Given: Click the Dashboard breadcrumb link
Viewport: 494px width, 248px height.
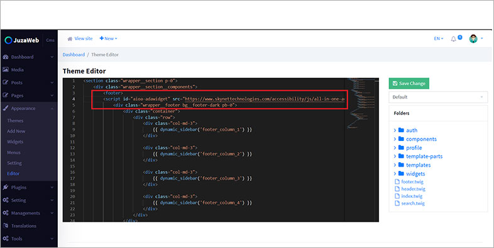Looking at the screenshot, I should (x=74, y=54).
